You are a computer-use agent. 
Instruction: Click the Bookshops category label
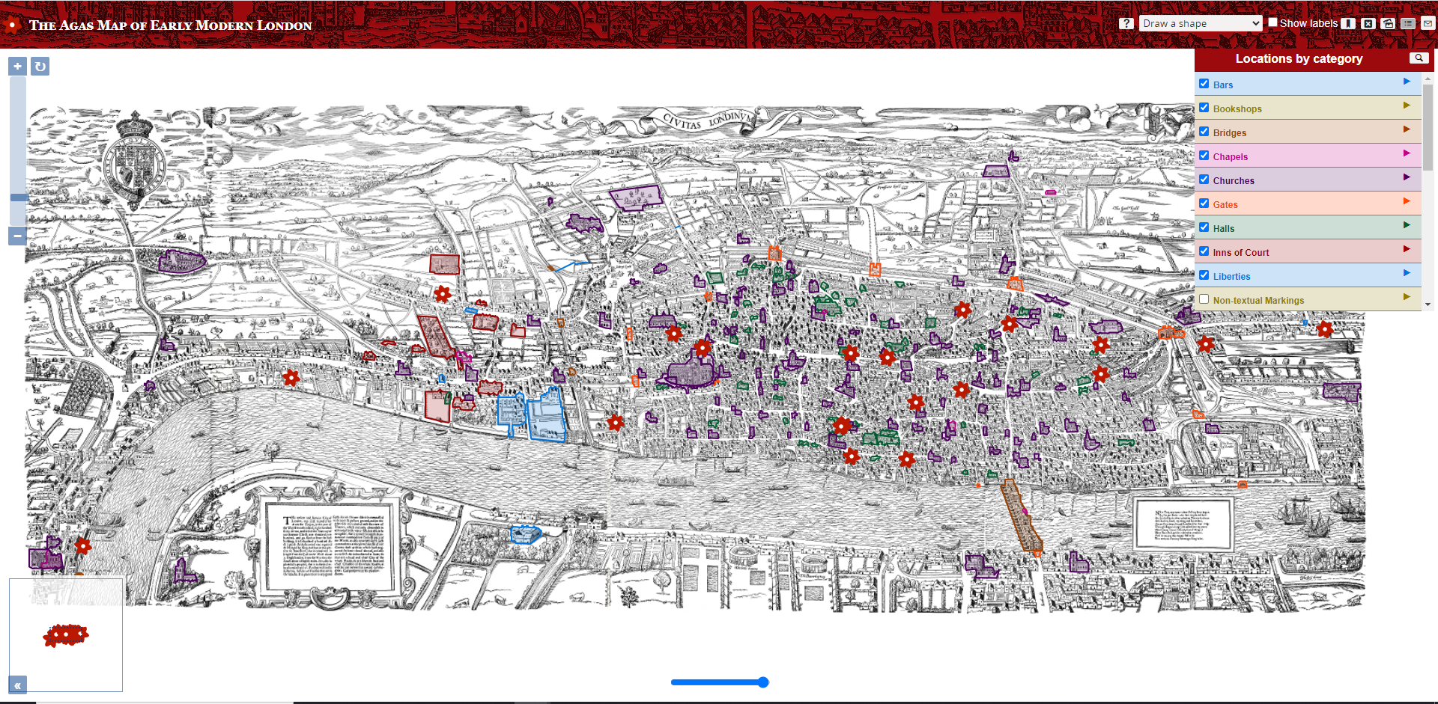[1237, 109]
